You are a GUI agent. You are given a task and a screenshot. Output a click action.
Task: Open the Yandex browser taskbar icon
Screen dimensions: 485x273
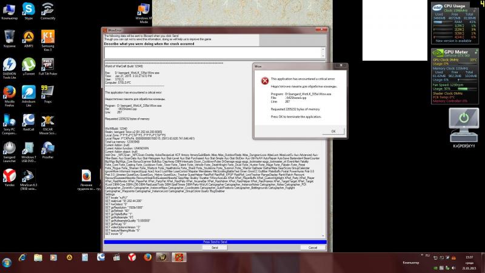tap(132, 257)
